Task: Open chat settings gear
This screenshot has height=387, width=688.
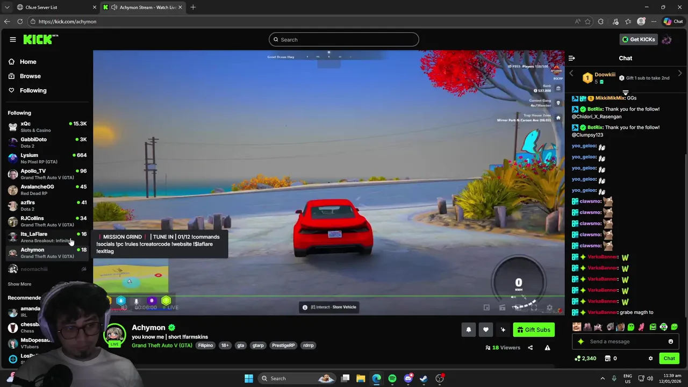Action: 650,359
